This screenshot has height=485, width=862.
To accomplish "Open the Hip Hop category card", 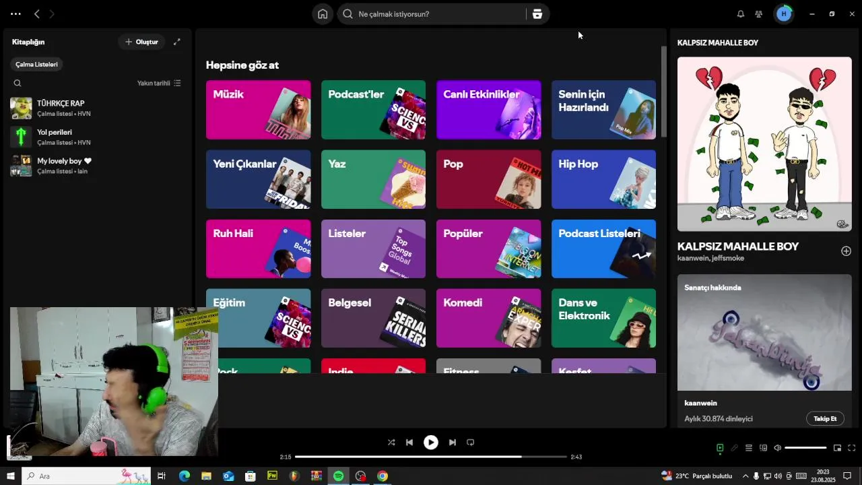I will coord(604,179).
